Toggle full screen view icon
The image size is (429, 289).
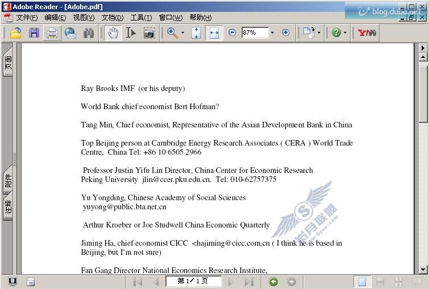[x=13, y=282]
